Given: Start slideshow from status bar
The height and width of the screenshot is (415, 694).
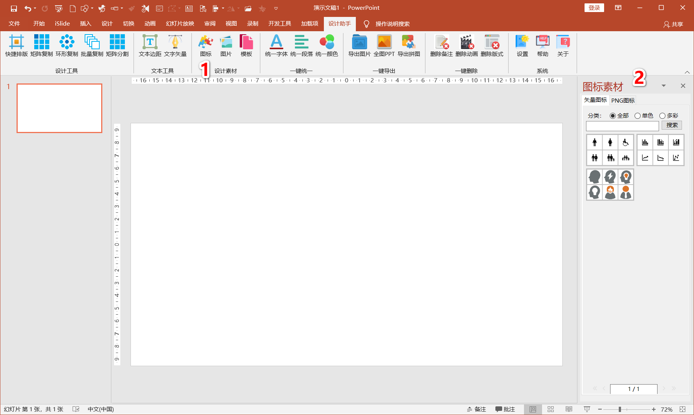Looking at the screenshot, I should pos(587,409).
